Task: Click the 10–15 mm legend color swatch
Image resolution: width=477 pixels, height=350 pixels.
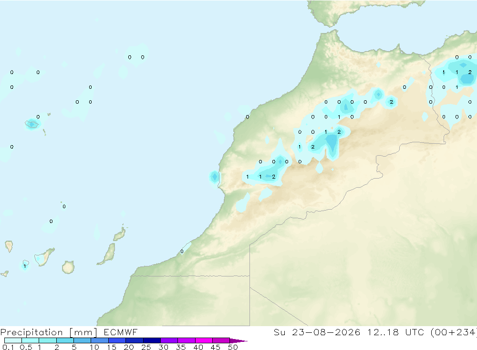Action: (100, 340)
